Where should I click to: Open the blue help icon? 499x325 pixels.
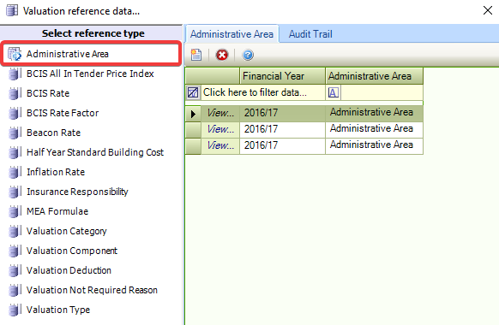click(x=248, y=55)
